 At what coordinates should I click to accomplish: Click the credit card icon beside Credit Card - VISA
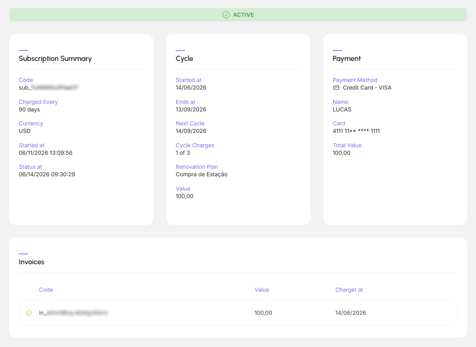tap(336, 88)
